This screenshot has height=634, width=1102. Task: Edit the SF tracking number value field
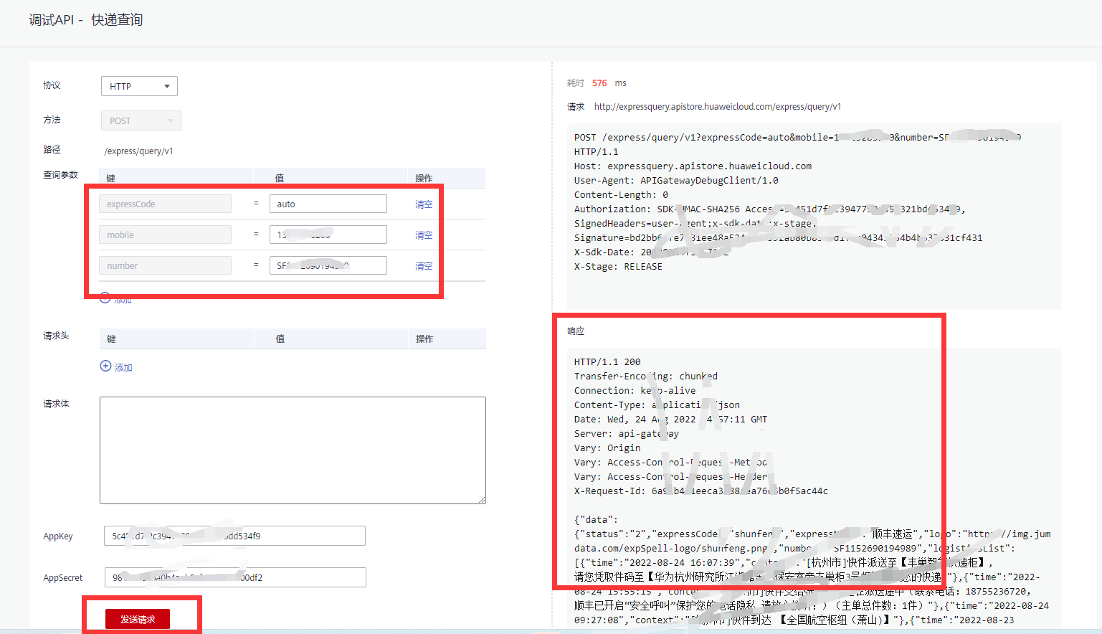pos(328,265)
